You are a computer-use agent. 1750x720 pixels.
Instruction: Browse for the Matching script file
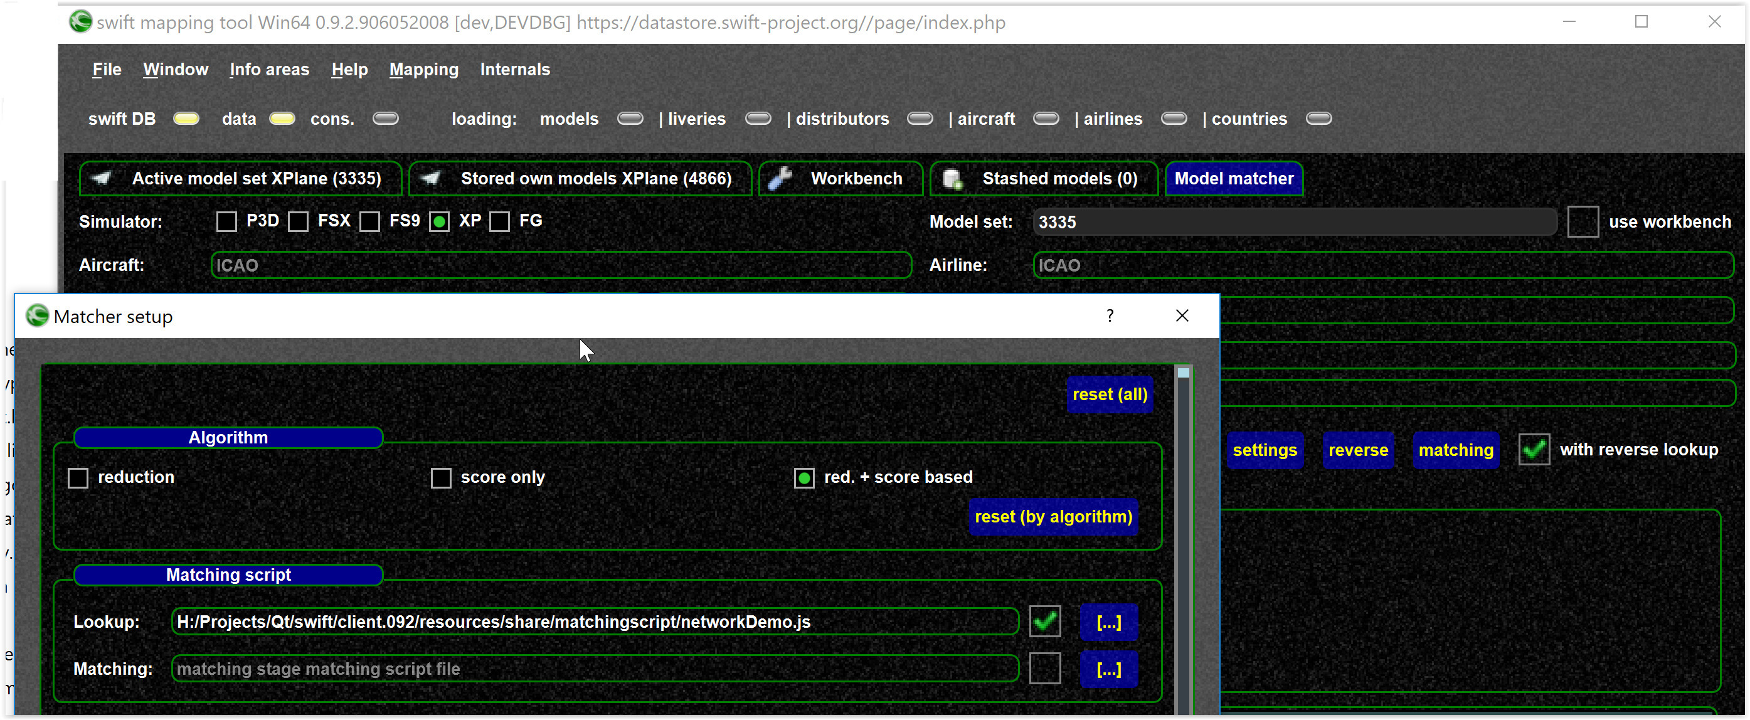pos(1109,669)
